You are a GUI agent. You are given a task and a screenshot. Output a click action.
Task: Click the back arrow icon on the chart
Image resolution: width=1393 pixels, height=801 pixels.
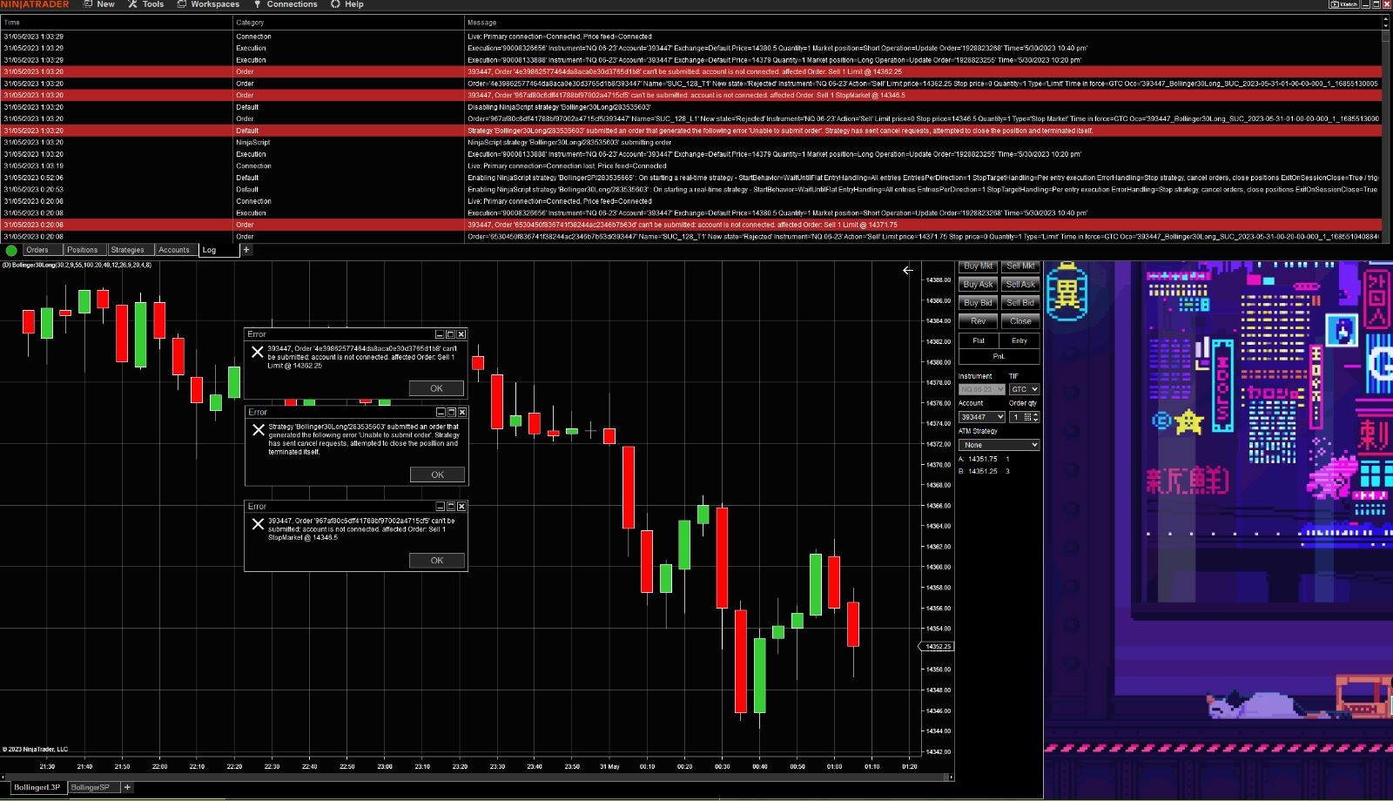[x=908, y=271]
